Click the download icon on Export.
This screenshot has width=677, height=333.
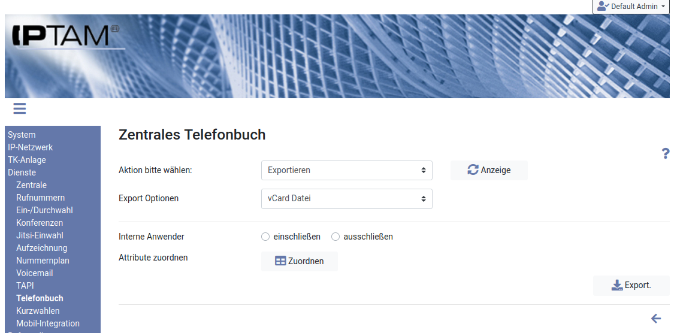tap(617, 285)
